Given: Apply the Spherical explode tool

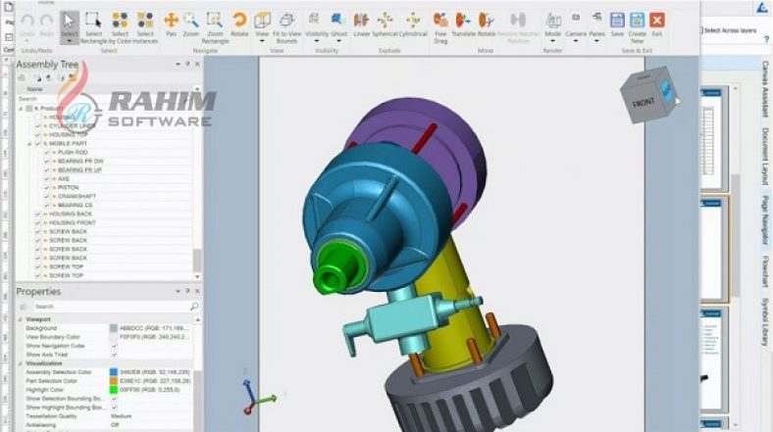Looking at the screenshot, I should pos(385,24).
